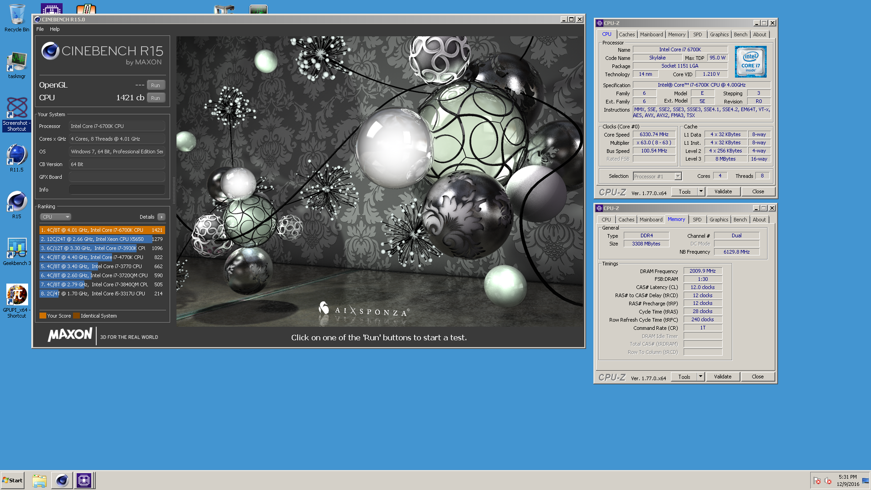Click Validate in lower CPU-Z window
The height and width of the screenshot is (490, 871).
click(x=723, y=377)
